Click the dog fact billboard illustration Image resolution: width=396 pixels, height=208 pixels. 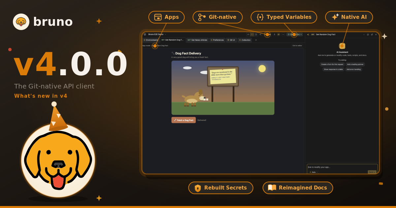pos(223,77)
